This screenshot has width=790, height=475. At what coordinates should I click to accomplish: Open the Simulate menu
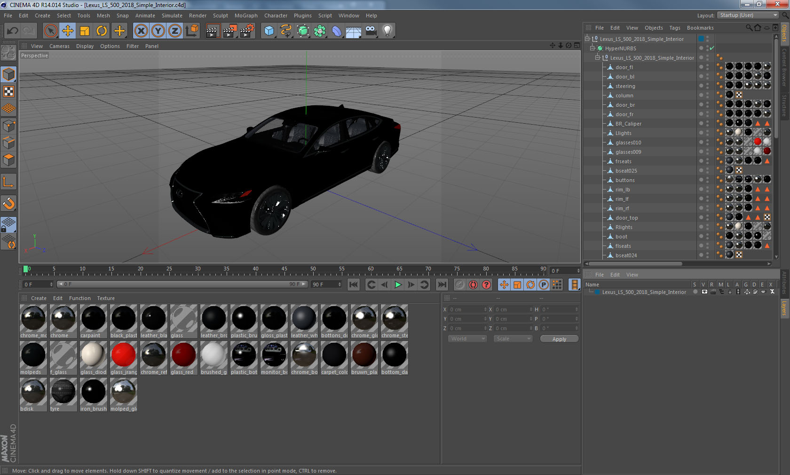pos(172,16)
